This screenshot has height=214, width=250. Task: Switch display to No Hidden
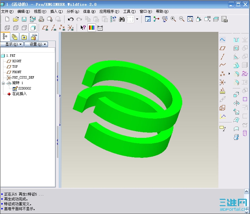(x=24, y=28)
